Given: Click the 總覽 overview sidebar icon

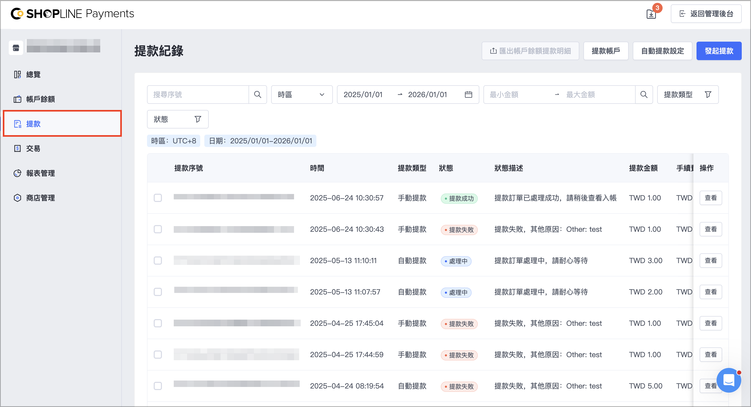Looking at the screenshot, I should pos(17,75).
